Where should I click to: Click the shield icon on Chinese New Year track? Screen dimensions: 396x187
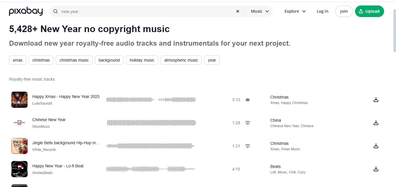tap(248, 123)
